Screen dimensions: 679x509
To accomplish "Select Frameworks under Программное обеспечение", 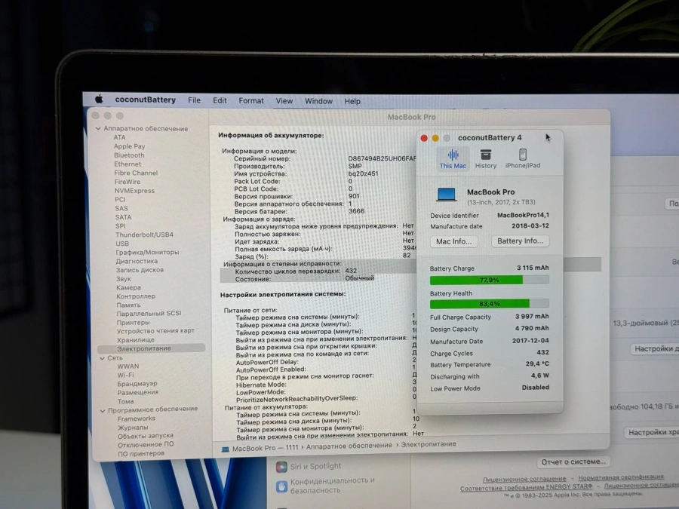I will point(137,419).
